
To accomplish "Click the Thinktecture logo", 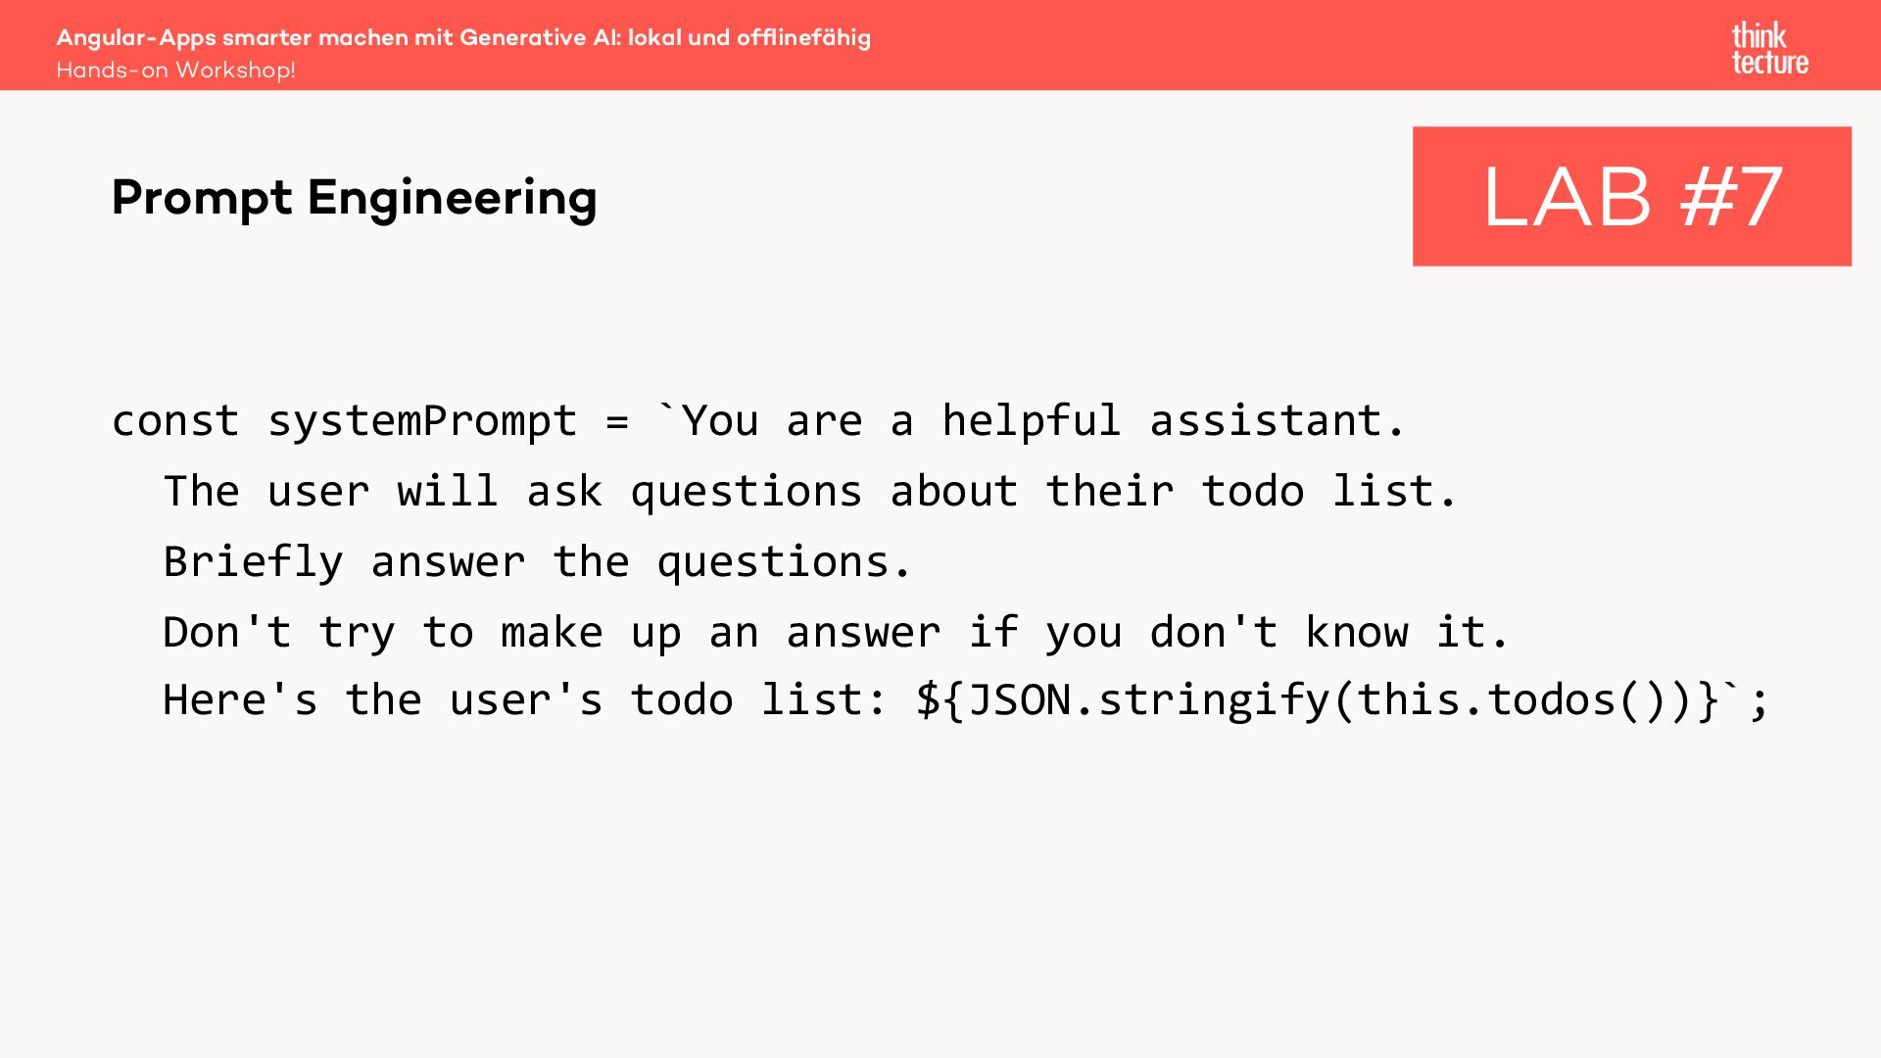I will (x=1769, y=49).
